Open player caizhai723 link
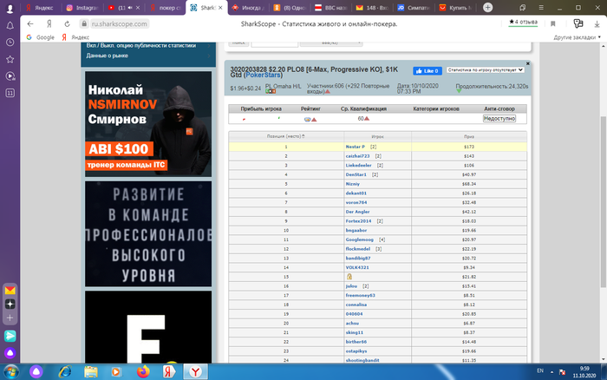Image resolution: width=607 pixels, height=380 pixels. (x=357, y=156)
